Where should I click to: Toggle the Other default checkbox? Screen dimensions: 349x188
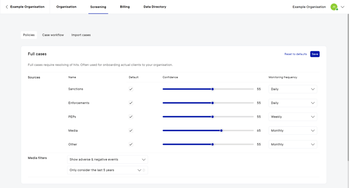(x=131, y=144)
